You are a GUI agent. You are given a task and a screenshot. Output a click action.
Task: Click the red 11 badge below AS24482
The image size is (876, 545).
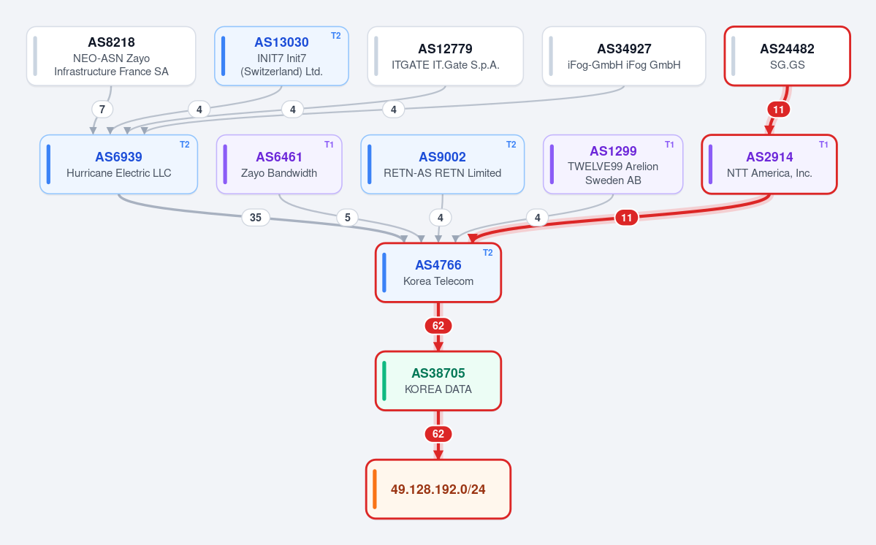[778, 110]
